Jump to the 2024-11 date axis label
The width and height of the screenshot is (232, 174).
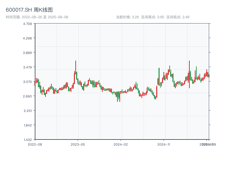point(164,144)
